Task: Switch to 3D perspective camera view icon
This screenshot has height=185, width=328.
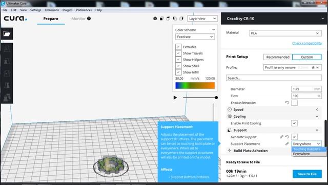Action: coord(155,18)
